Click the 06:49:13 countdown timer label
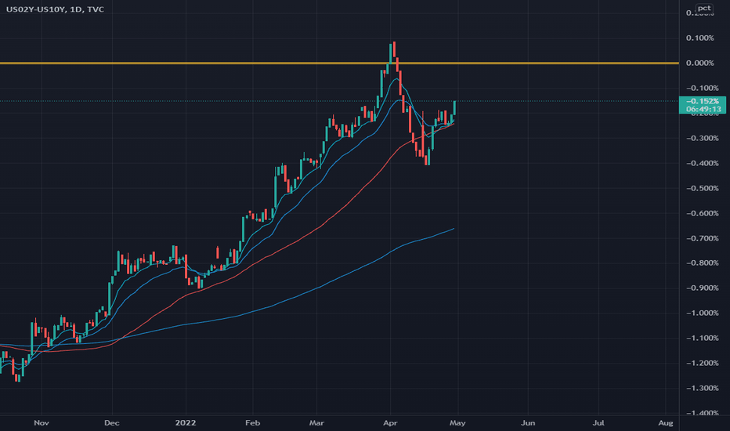 pyautogui.click(x=703, y=109)
